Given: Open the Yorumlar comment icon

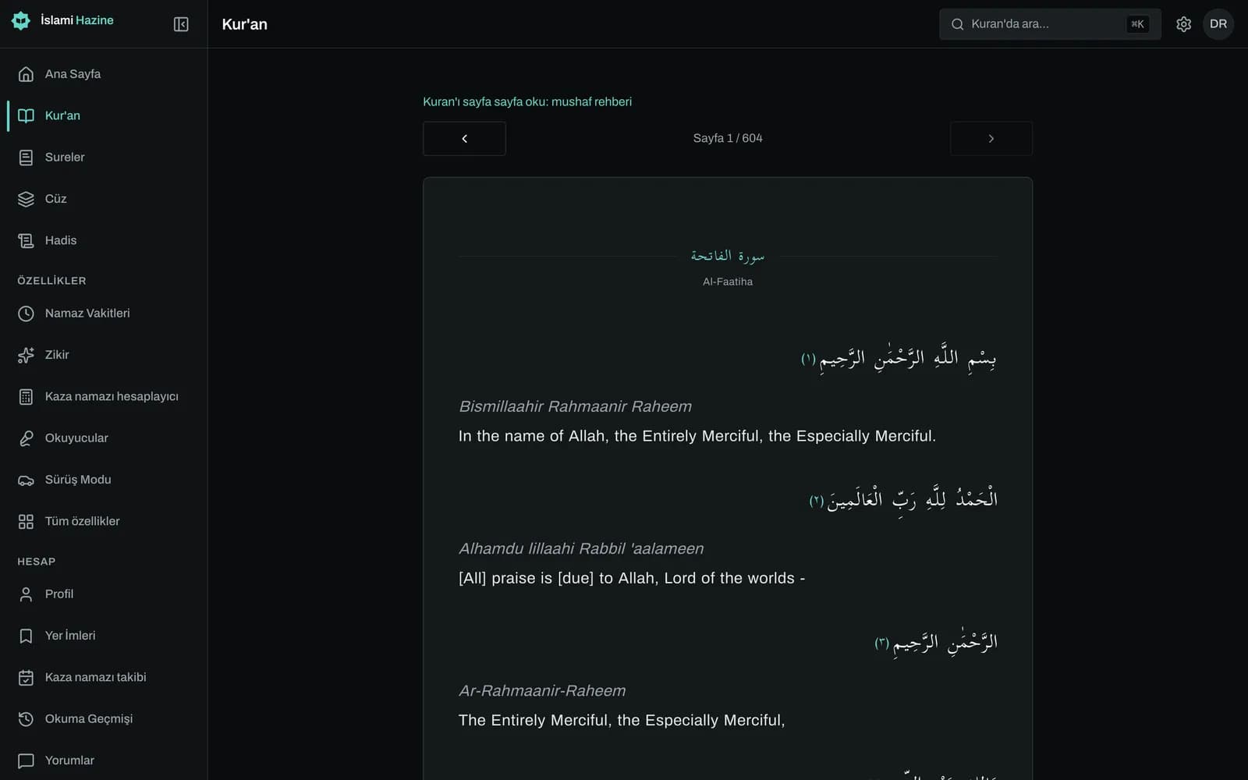Looking at the screenshot, I should 26,760.
